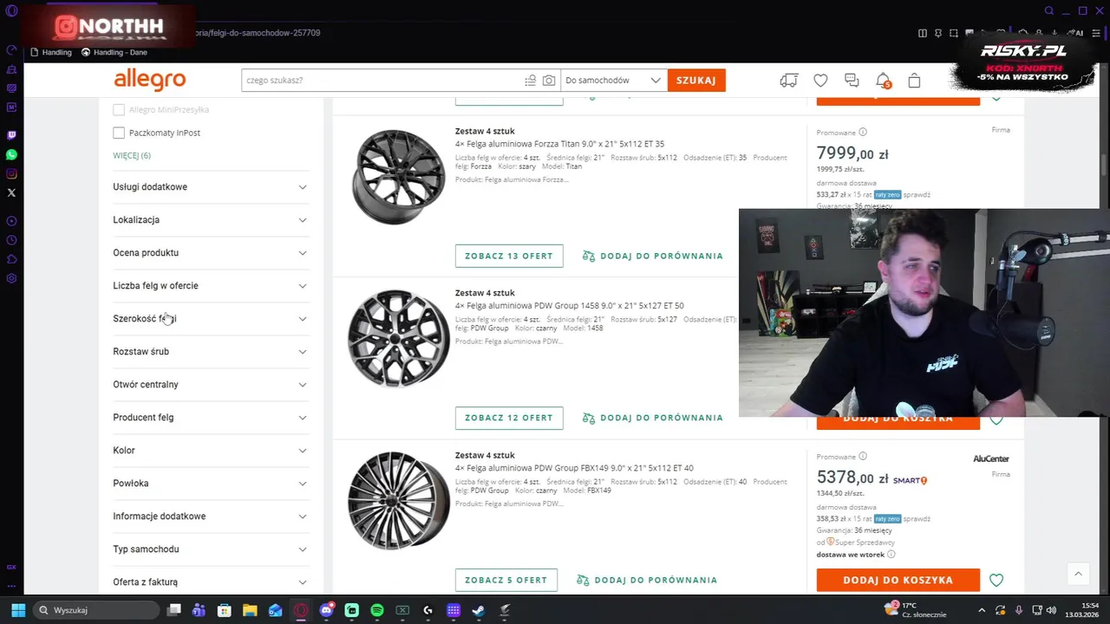Open the sidebar extensions cube icon
The width and height of the screenshot is (1110, 624).
pyautogui.click(x=11, y=259)
